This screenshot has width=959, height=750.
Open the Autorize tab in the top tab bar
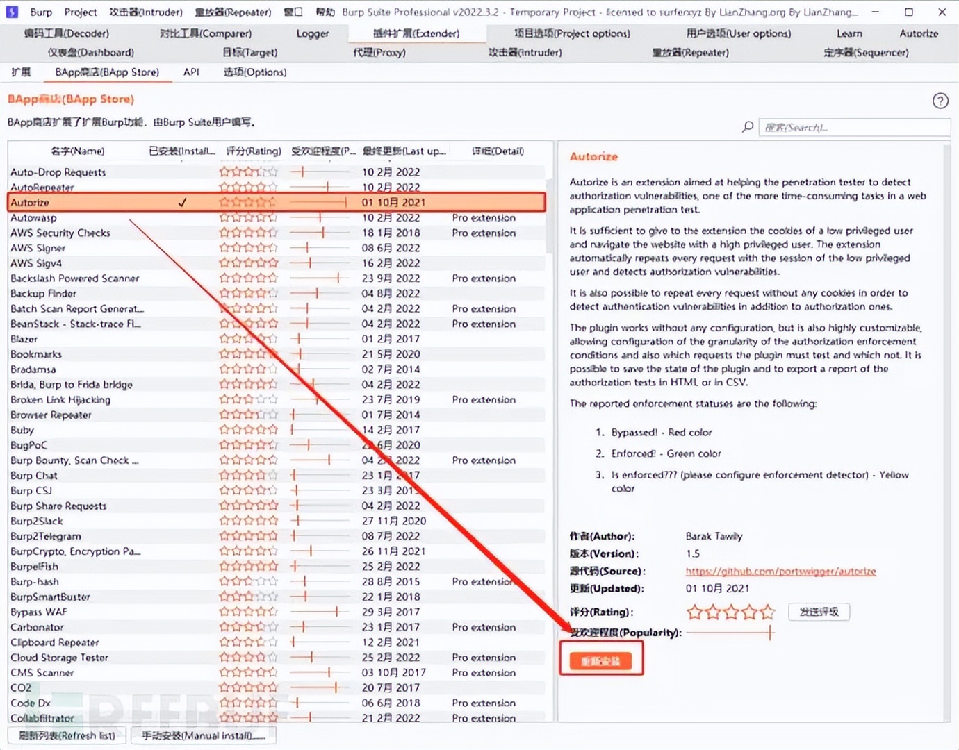coord(919,33)
